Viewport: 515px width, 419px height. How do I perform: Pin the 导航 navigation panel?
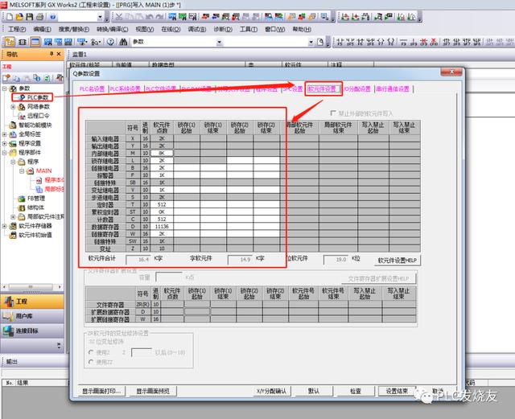click(x=51, y=54)
